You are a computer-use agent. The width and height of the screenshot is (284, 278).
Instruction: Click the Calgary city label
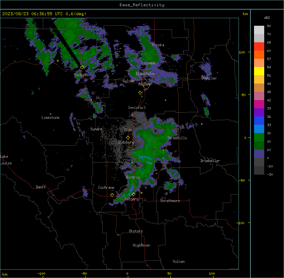point(132,199)
